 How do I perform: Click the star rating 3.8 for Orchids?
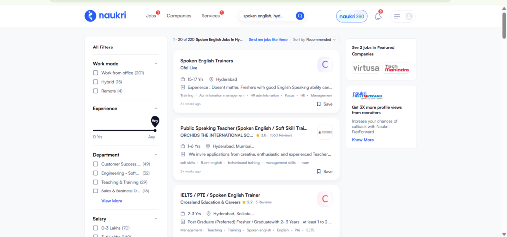click(261, 135)
